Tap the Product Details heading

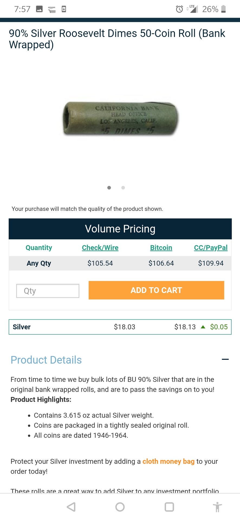pyautogui.click(x=46, y=360)
